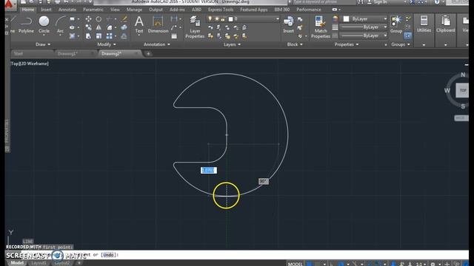Viewport: 474px width, 266px height.
Task: Click TOP face on the ViewCube
Action: (463, 90)
